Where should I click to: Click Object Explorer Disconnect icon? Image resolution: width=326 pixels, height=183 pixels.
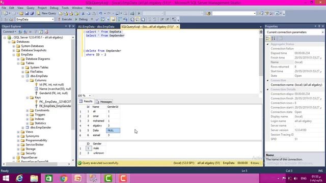(x=25, y=32)
